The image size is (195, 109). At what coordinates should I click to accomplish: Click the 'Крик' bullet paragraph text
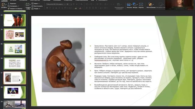[123, 71]
